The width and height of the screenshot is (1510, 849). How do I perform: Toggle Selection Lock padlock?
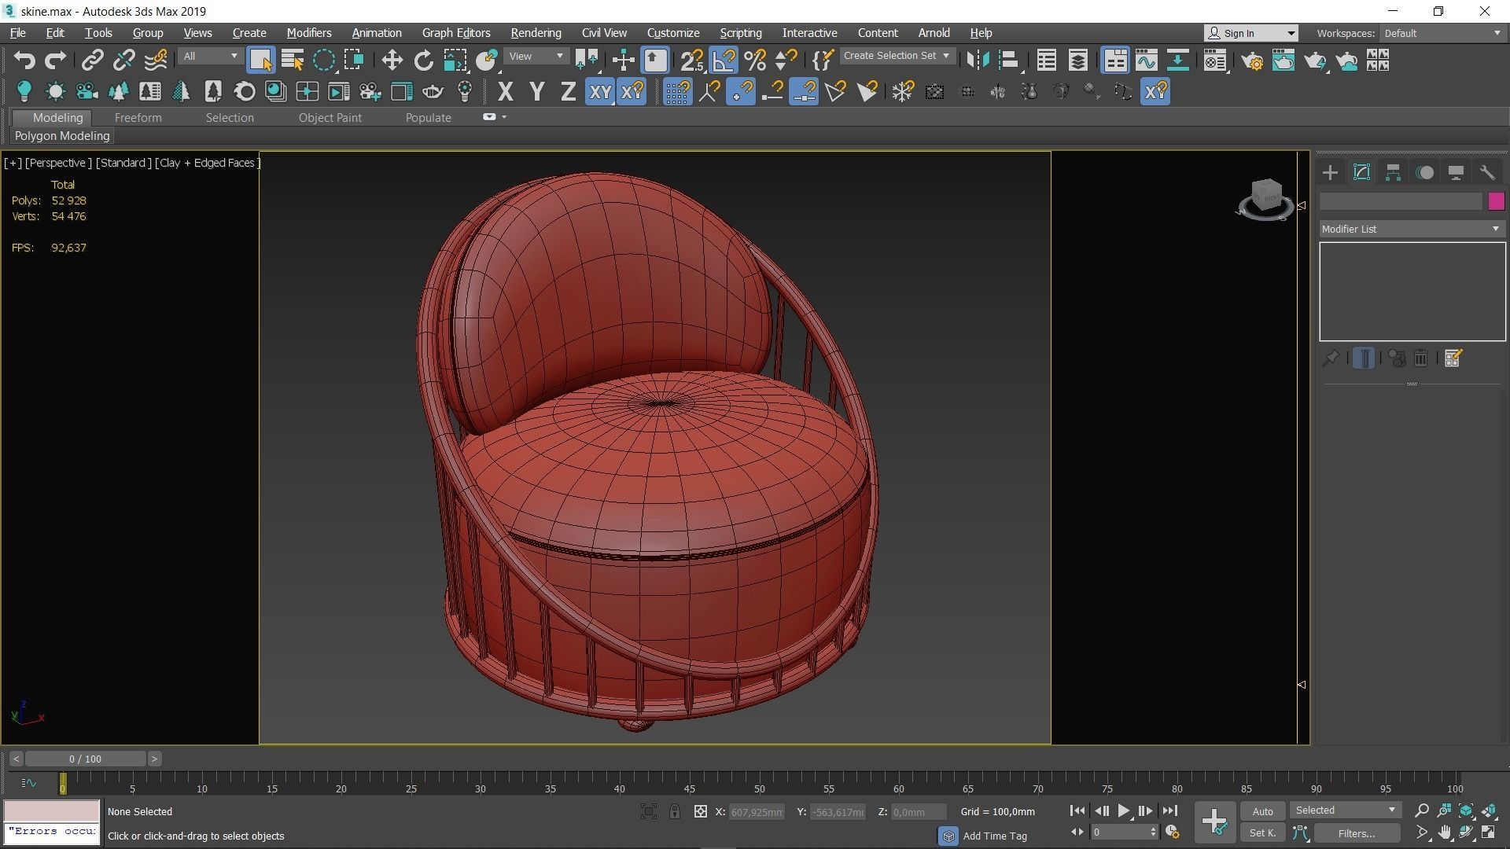click(675, 811)
